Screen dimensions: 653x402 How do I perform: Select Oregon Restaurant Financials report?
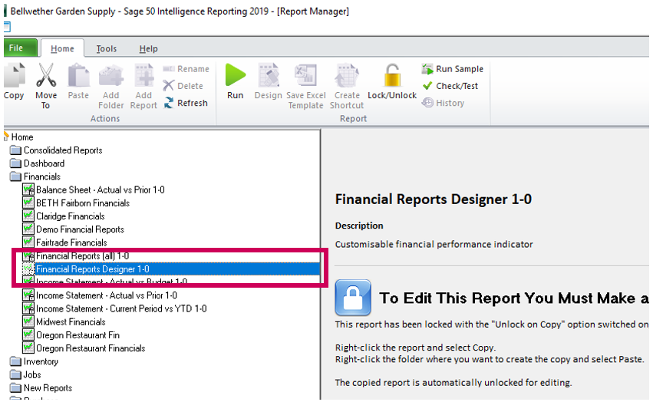coord(91,348)
